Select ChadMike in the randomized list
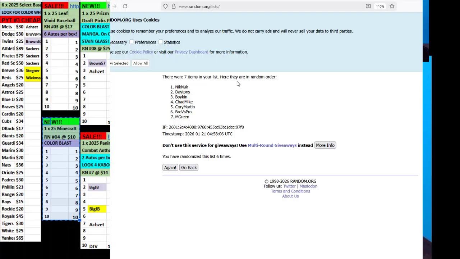This screenshot has height=259, width=460. [x=184, y=102]
